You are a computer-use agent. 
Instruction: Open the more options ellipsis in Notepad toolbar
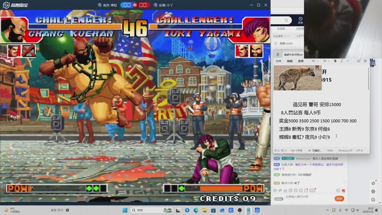click(x=348, y=61)
